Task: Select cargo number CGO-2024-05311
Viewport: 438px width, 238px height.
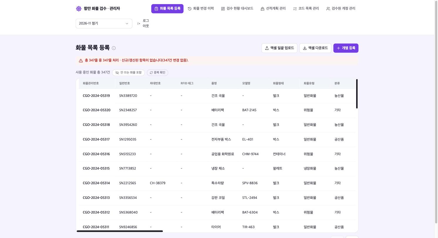Action: click(96, 227)
